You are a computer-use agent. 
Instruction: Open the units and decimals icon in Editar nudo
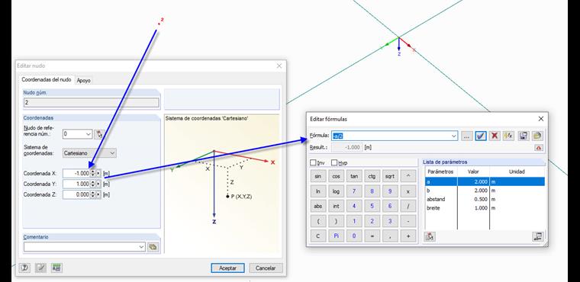point(57,268)
